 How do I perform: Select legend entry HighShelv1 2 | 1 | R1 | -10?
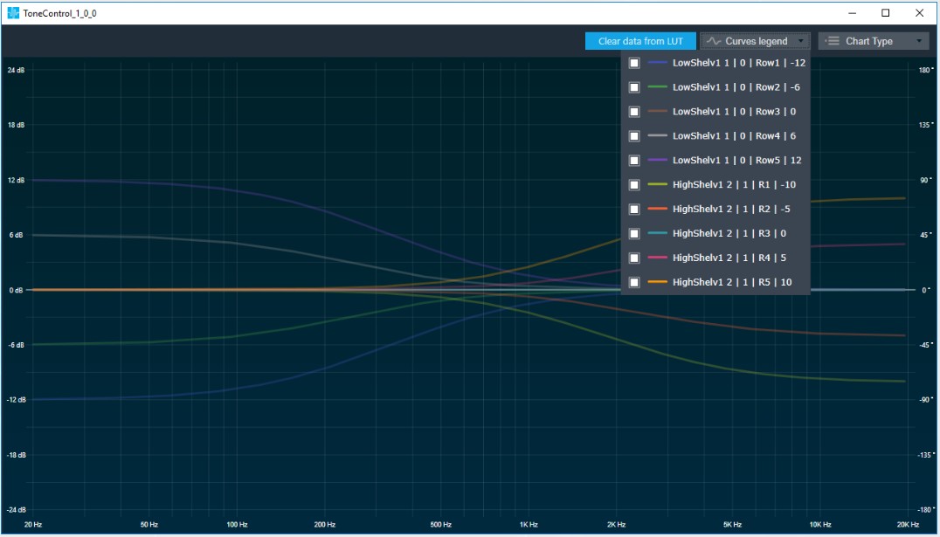pyautogui.click(x=735, y=185)
